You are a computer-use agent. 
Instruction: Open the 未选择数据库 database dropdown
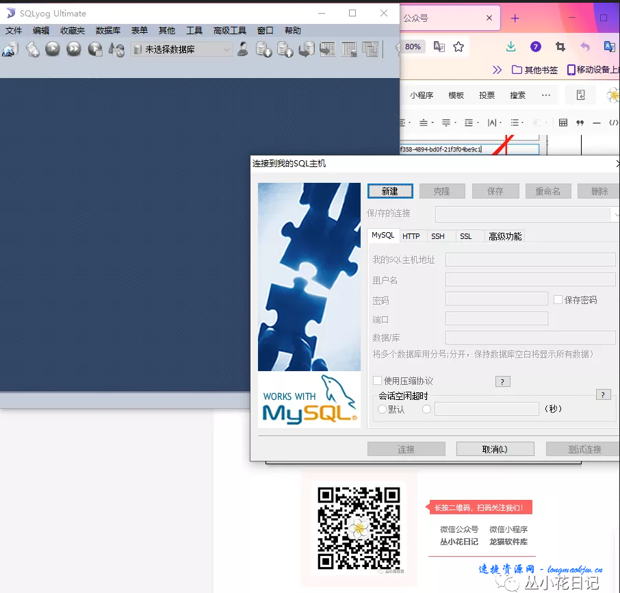tap(181, 49)
